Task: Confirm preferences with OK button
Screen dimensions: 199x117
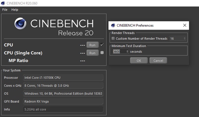Action: click(x=139, y=60)
